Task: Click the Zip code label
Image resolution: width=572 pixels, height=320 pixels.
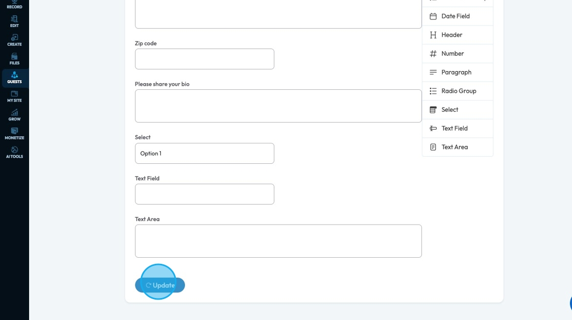Action: click(146, 43)
